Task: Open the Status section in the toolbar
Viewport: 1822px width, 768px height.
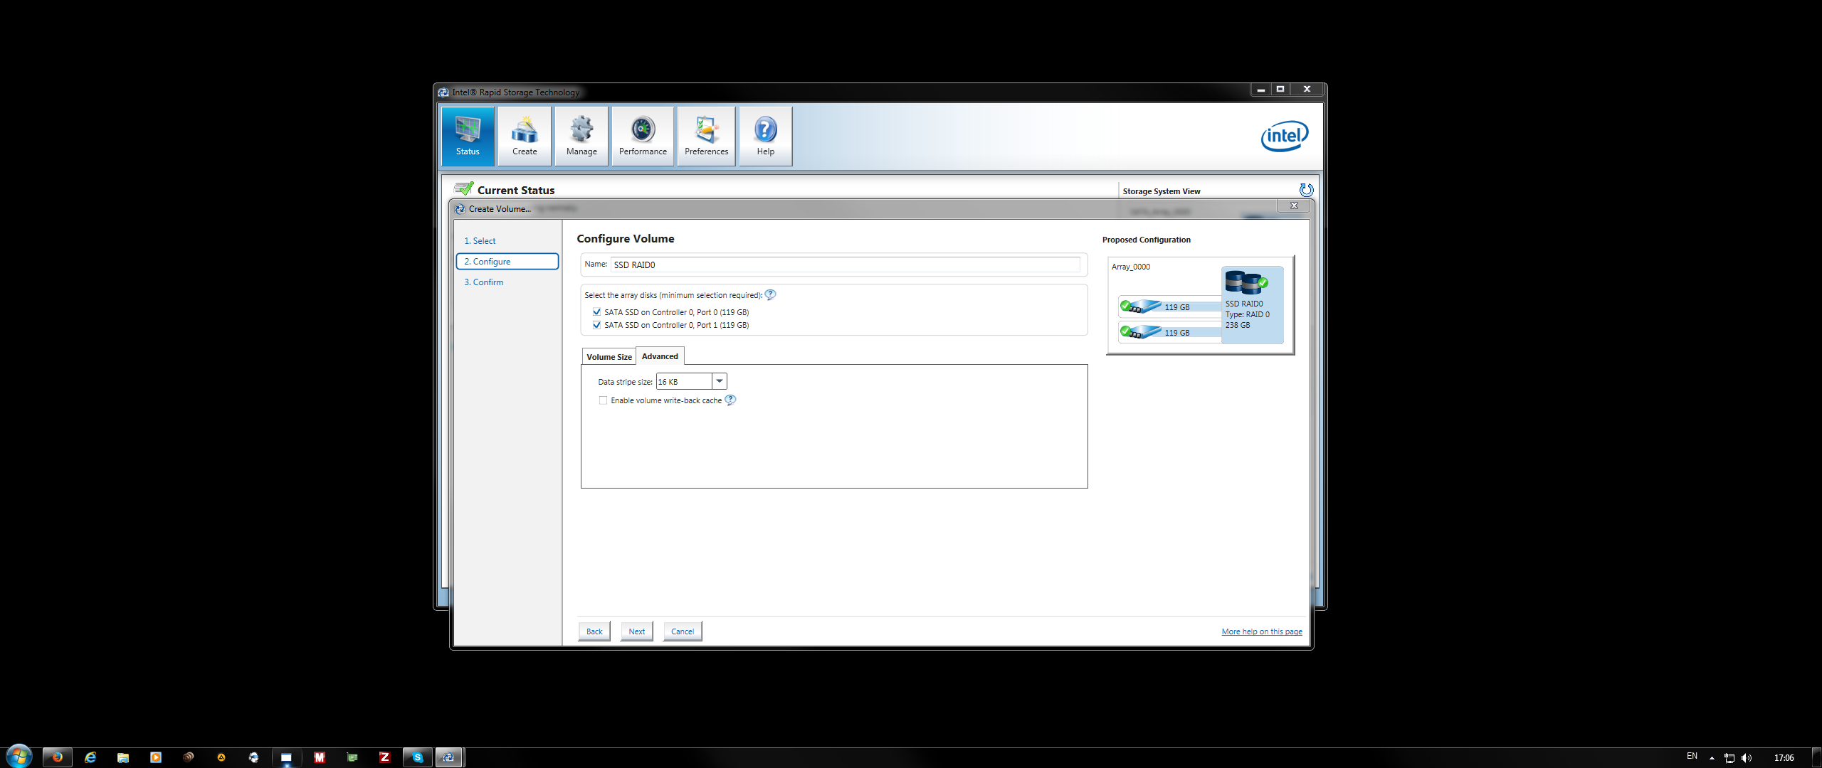Action: click(468, 136)
